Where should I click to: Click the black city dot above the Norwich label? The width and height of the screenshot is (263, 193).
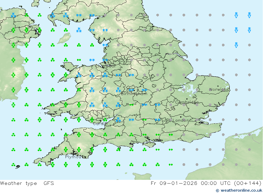point(218,86)
